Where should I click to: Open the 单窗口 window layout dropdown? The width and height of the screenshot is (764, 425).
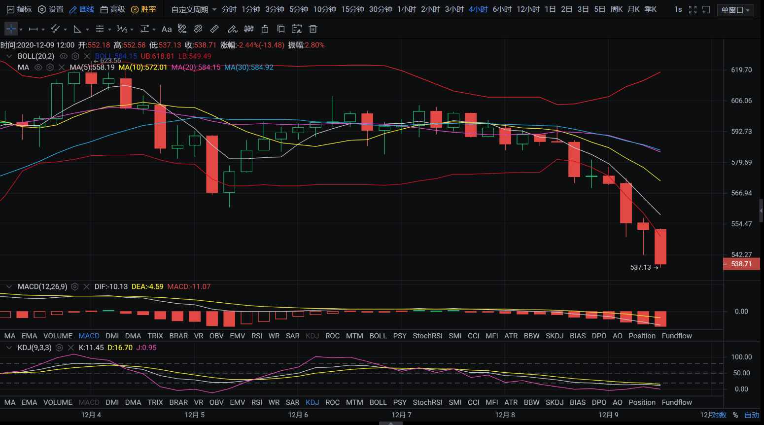[735, 10]
